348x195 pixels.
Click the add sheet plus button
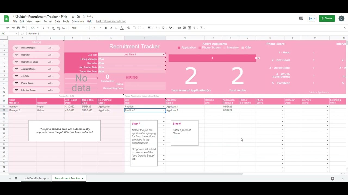tap(10, 178)
